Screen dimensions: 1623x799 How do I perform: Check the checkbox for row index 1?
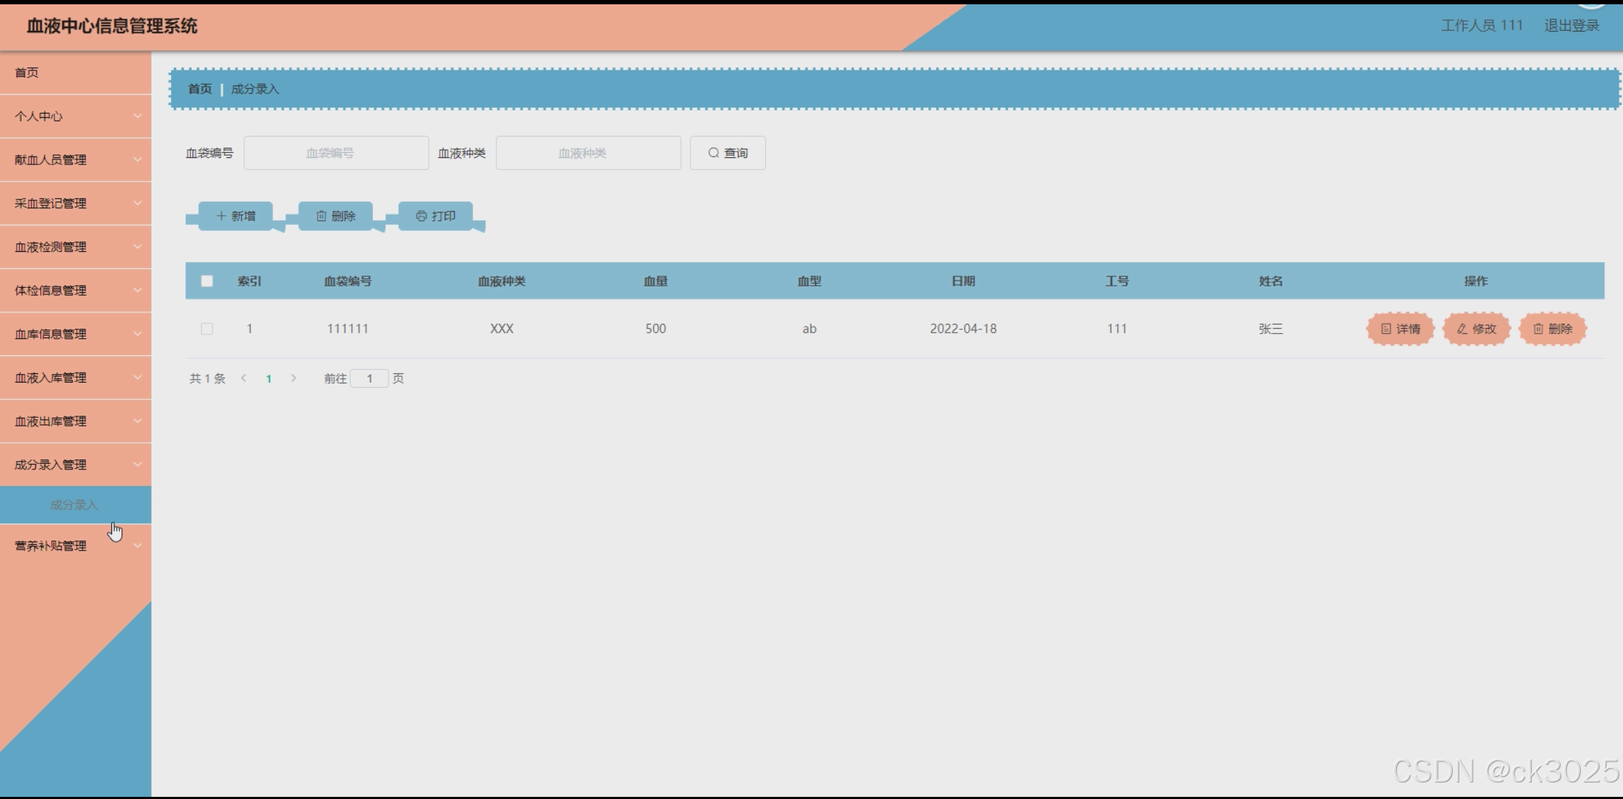[207, 329]
